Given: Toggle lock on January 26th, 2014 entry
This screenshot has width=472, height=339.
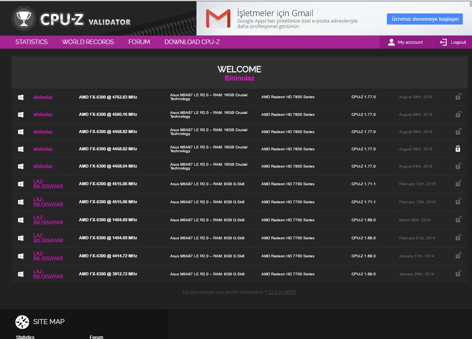Looking at the screenshot, I should [x=458, y=274].
